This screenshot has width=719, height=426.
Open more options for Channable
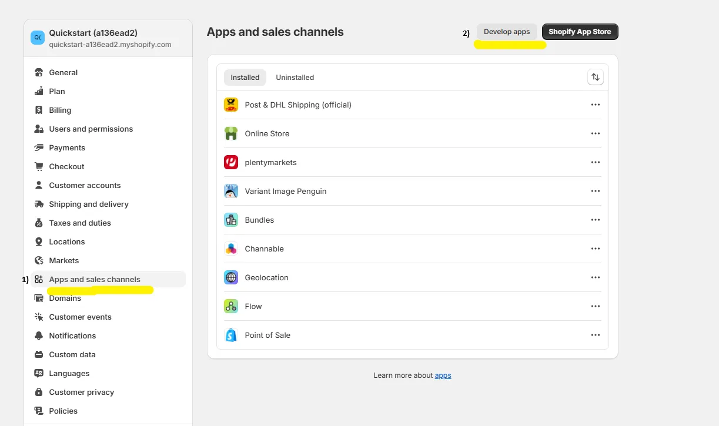pos(596,249)
